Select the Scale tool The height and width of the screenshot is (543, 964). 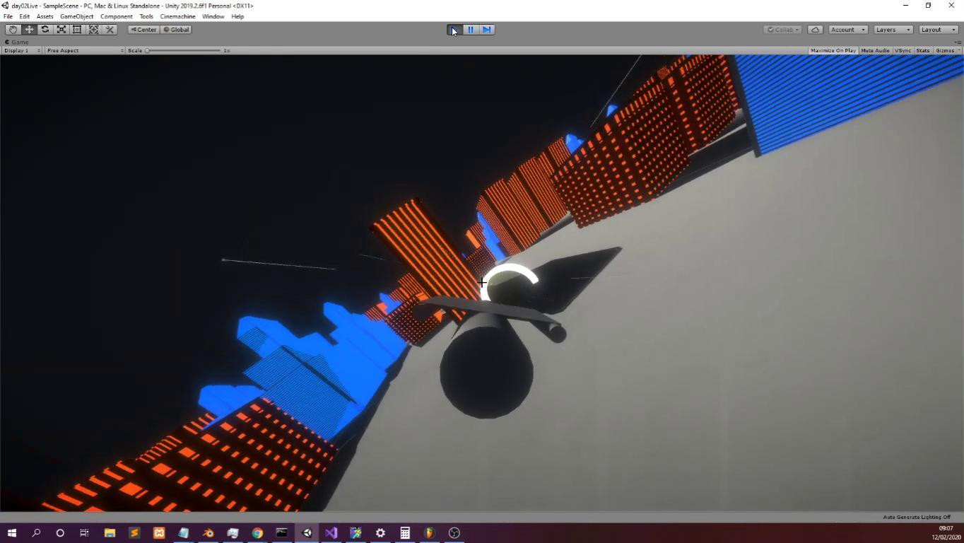pyautogui.click(x=61, y=30)
